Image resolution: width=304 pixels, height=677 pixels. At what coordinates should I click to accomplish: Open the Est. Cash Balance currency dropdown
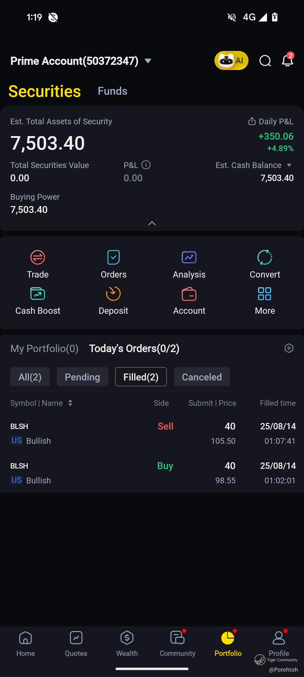point(289,165)
